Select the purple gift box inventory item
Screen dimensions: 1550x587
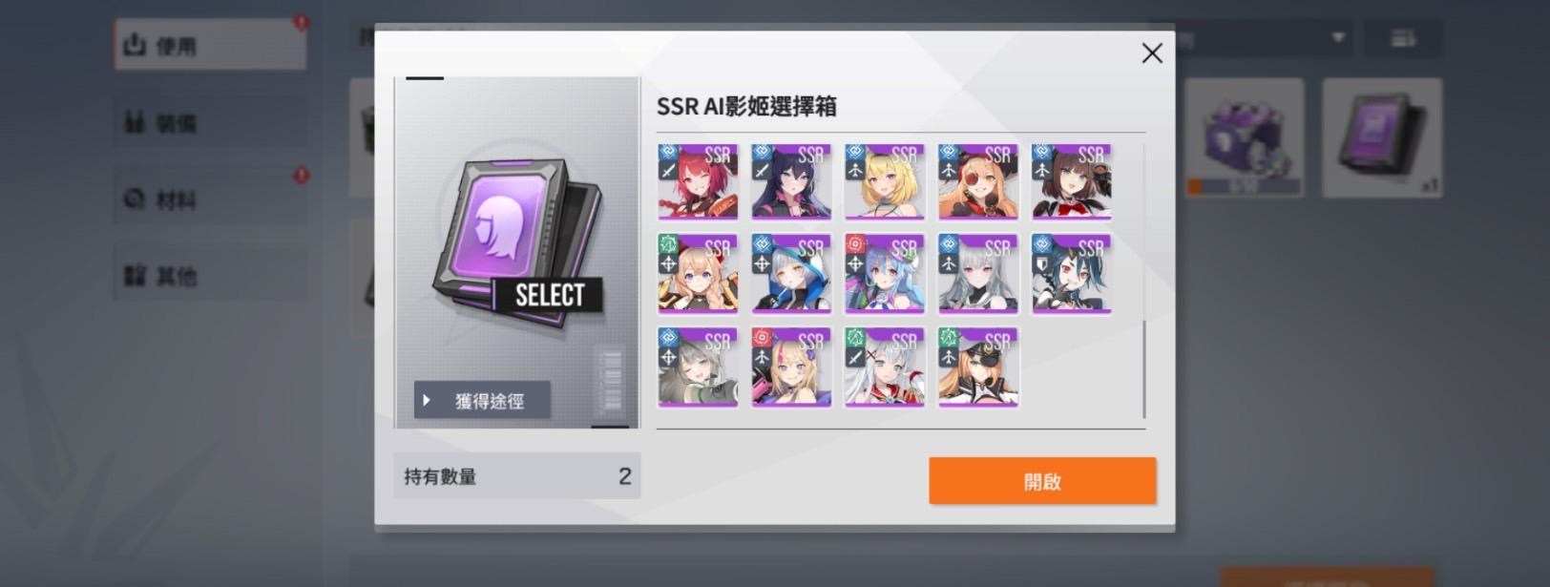pyautogui.click(x=1245, y=137)
